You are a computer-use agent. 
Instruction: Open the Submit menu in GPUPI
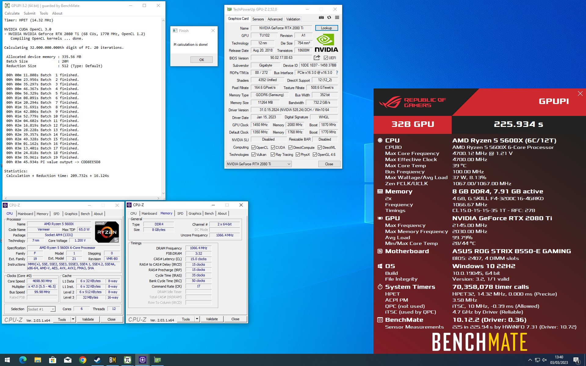(30, 13)
